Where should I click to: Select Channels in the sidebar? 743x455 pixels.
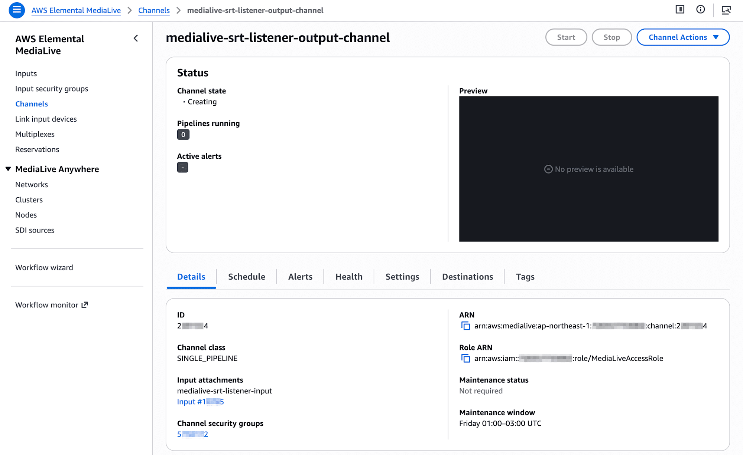coord(32,104)
